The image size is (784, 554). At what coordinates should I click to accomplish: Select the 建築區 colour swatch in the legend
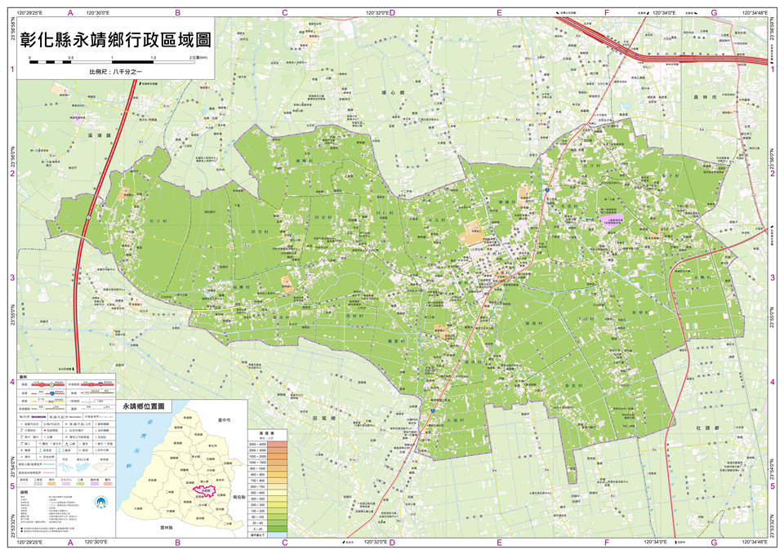[24, 484]
